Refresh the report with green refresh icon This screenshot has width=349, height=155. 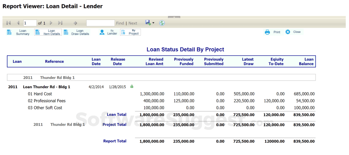(162, 23)
